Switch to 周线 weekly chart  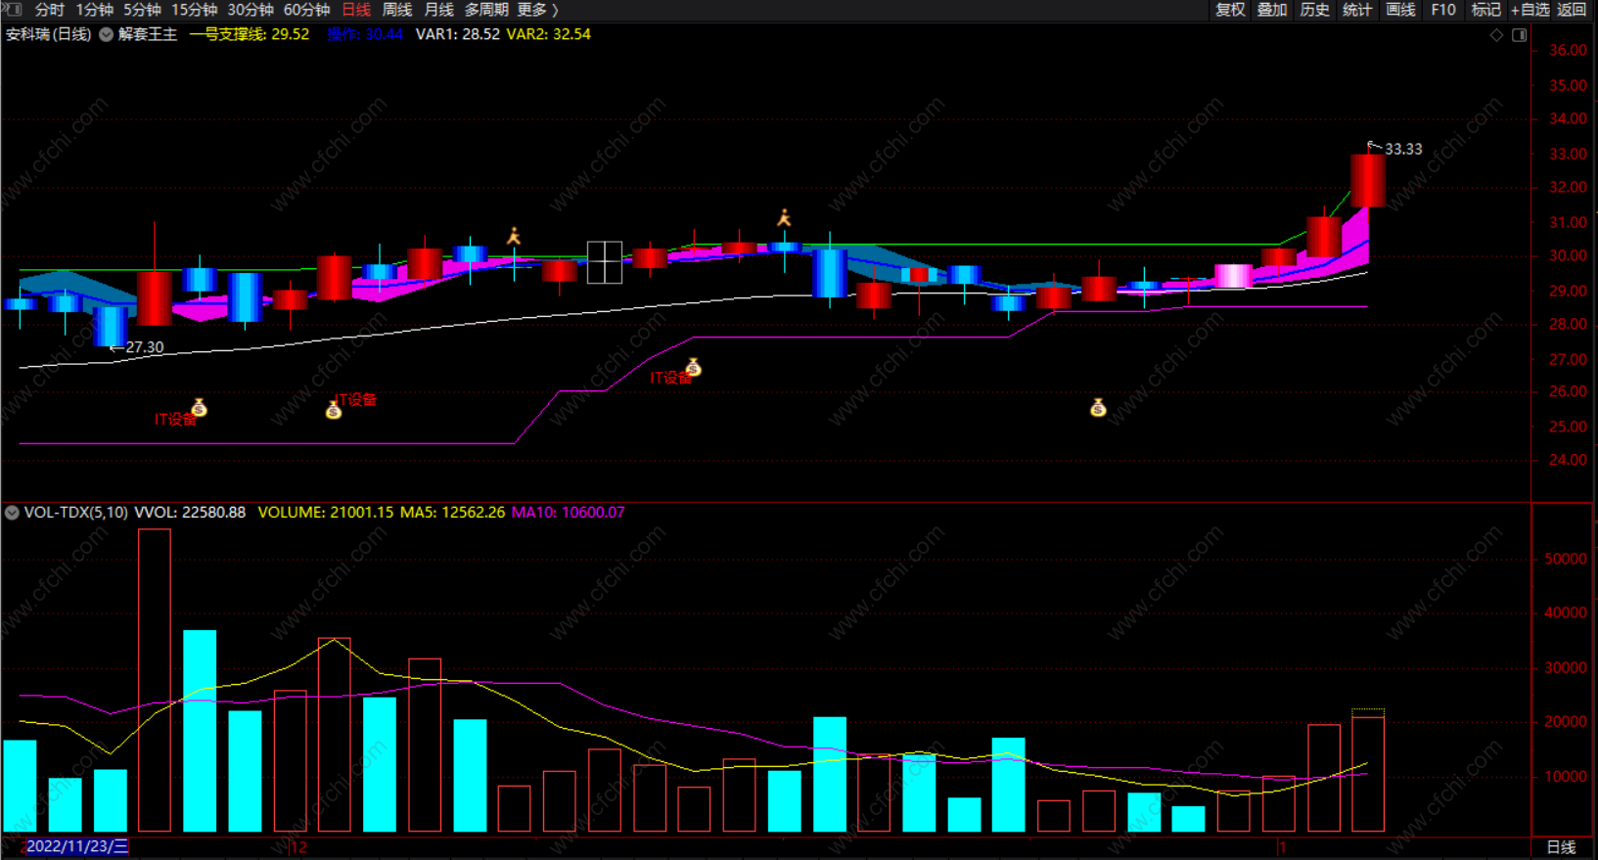click(397, 10)
